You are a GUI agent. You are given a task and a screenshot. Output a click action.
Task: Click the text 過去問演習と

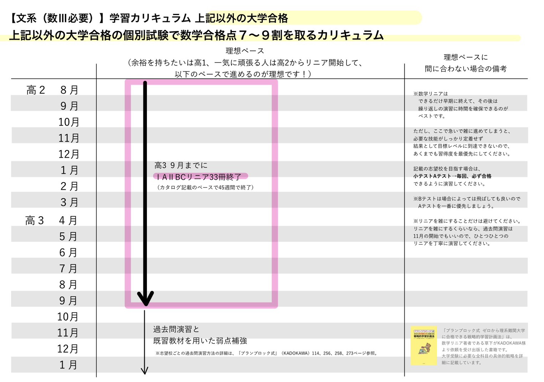(176, 329)
